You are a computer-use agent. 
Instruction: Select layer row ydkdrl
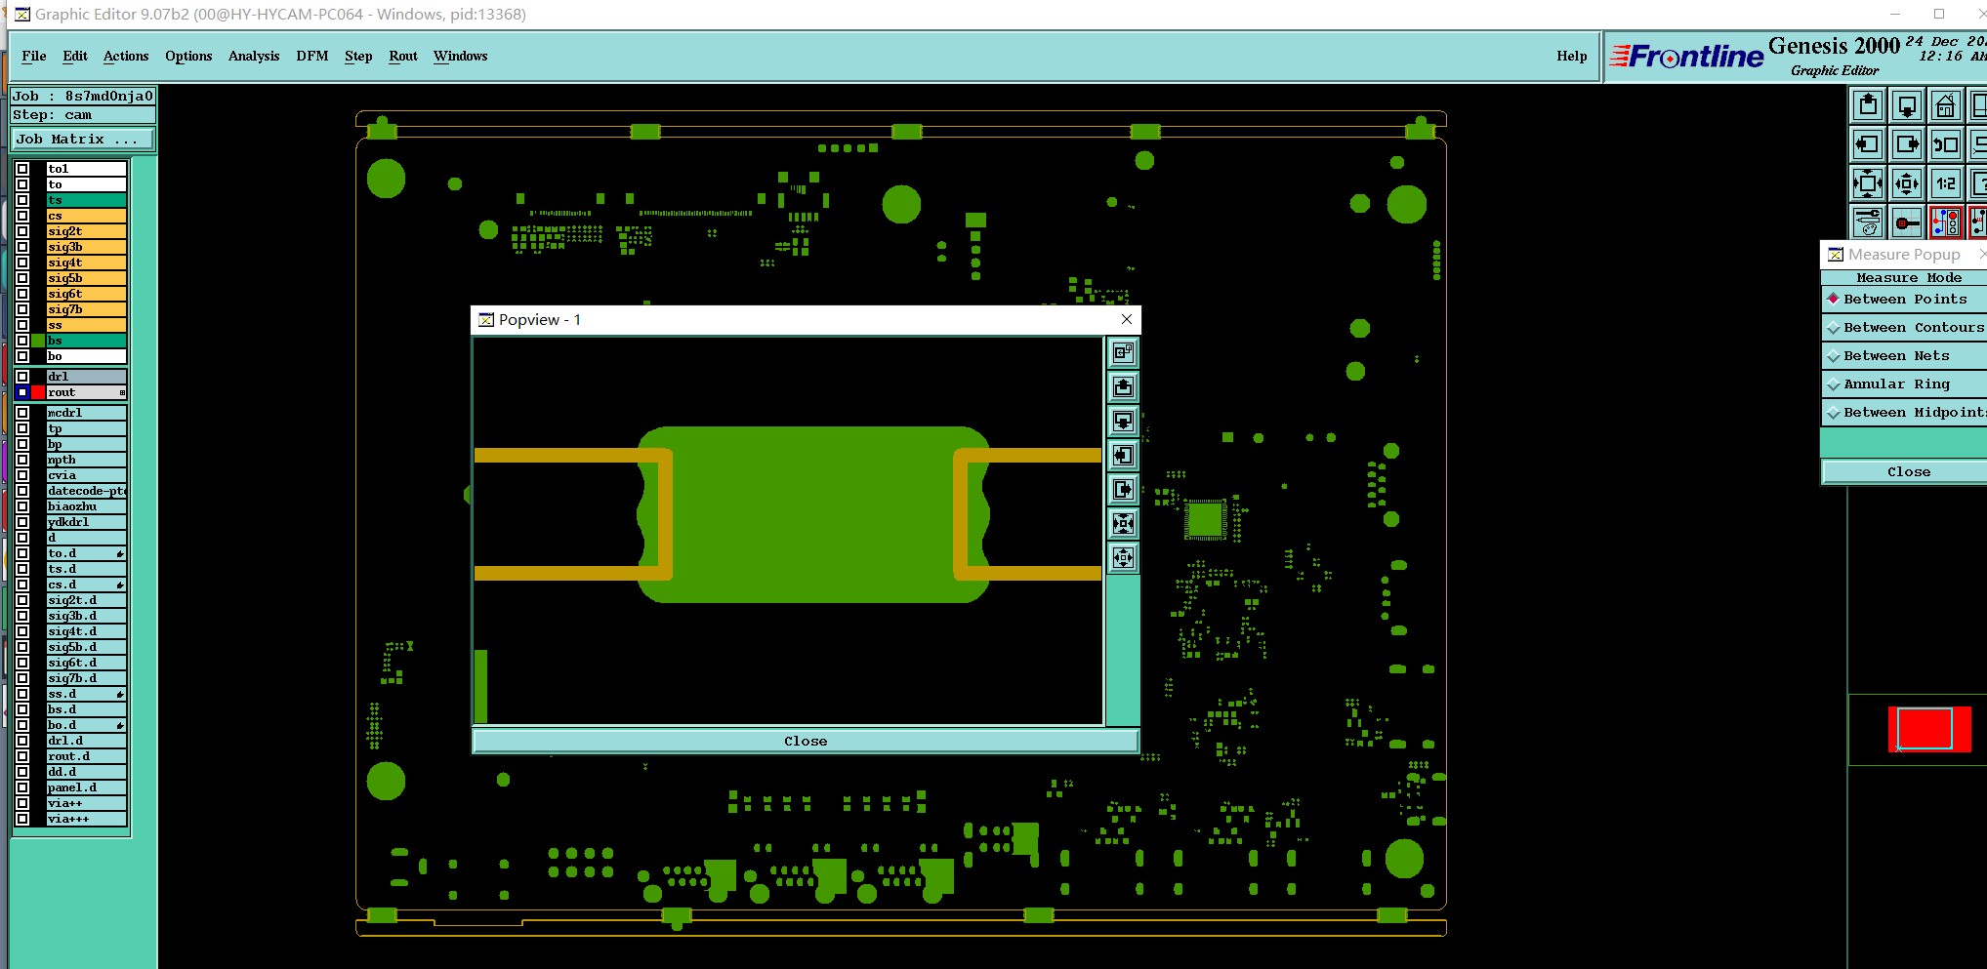click(87, 522)
